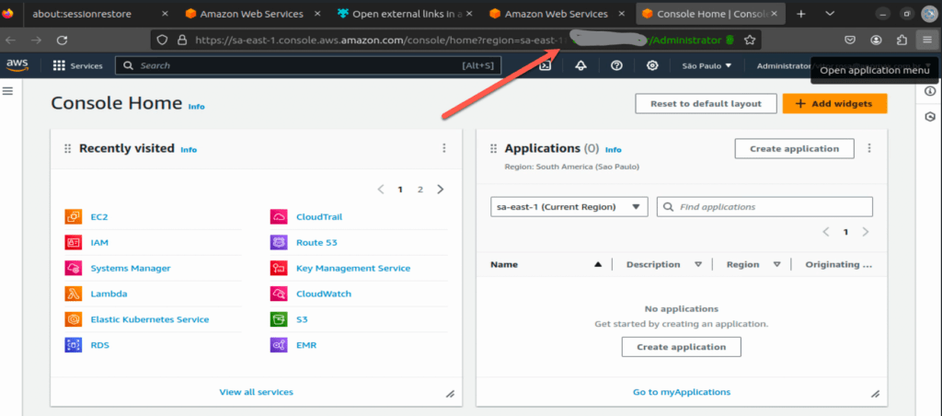The image size is (942, 416).
Task: Open the Route 53 service icon
Action: click(x=279, y=243)
